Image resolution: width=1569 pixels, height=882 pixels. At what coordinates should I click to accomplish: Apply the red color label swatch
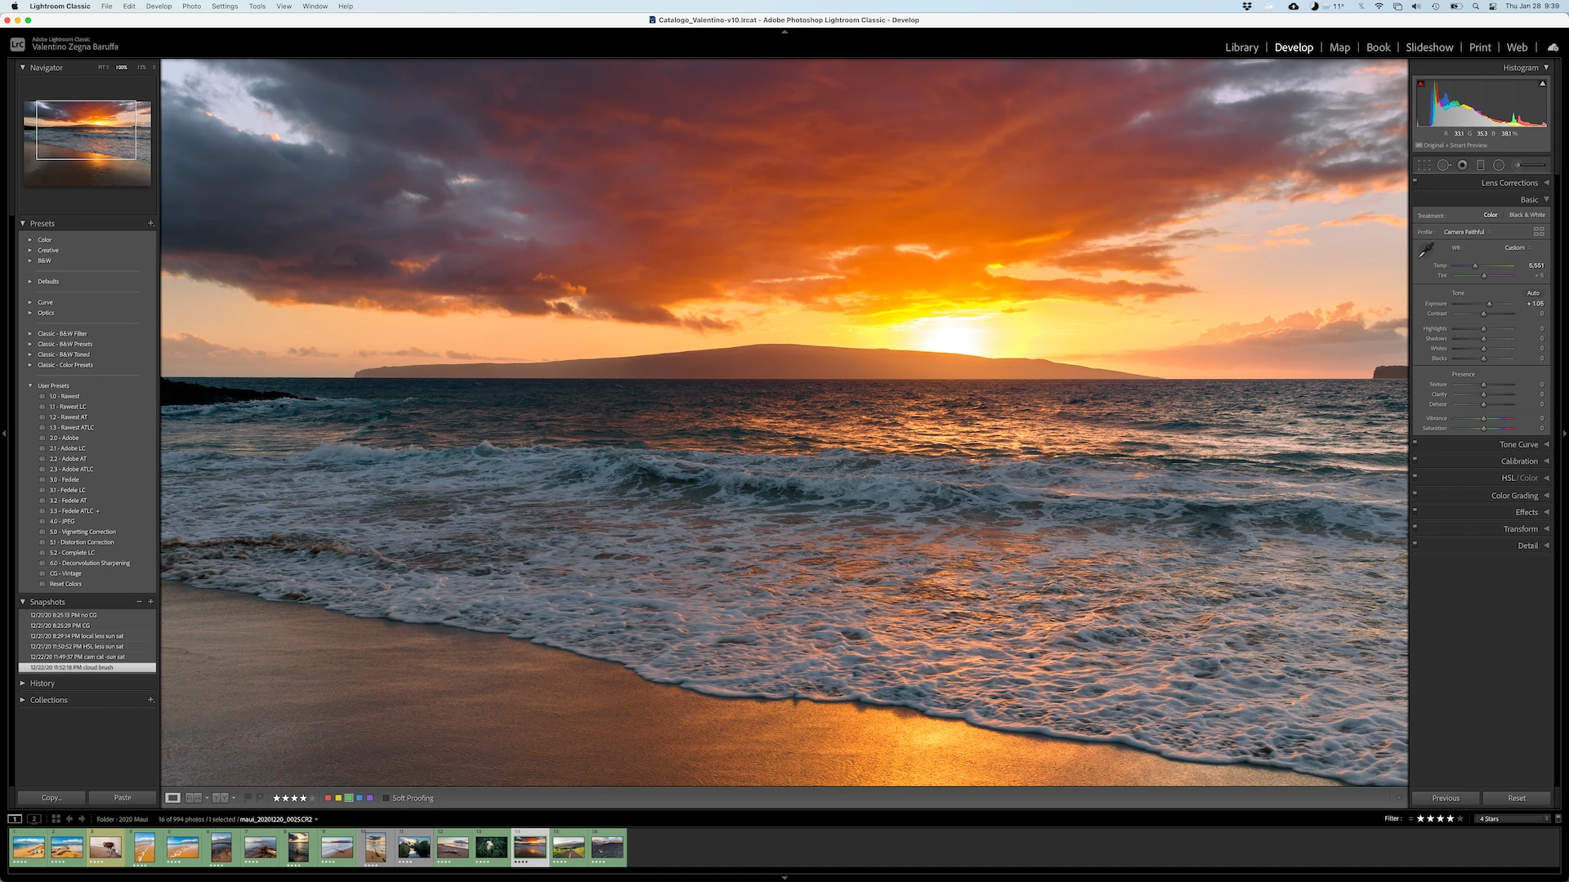[328, 798]
